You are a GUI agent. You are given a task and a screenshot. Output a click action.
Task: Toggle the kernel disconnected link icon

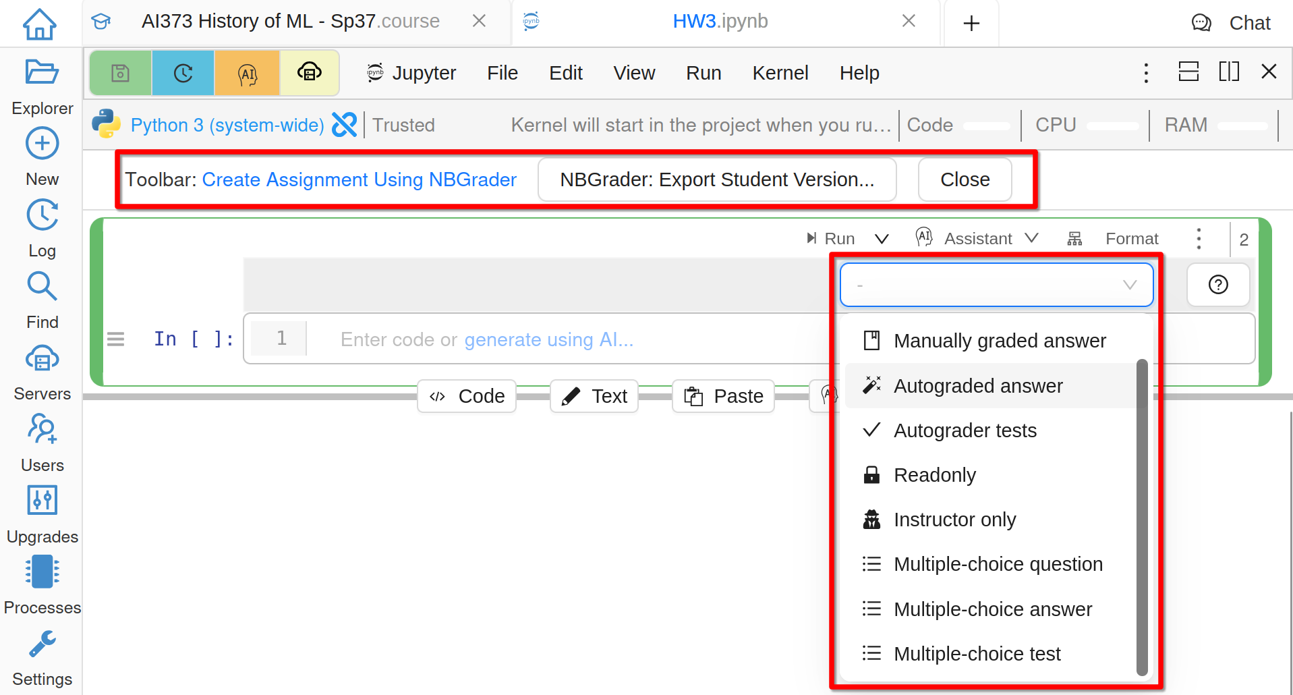[345, 125]
